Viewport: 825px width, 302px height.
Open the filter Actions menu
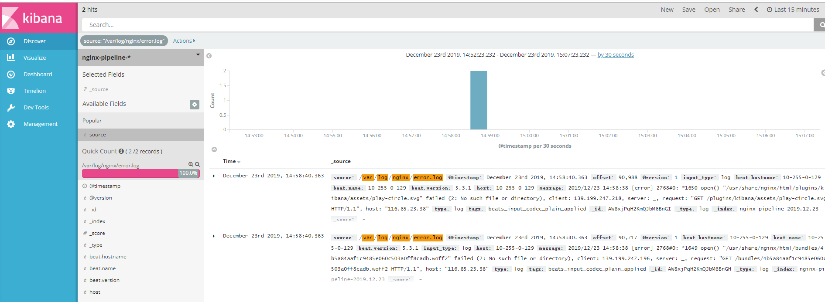tap(184, 41)
